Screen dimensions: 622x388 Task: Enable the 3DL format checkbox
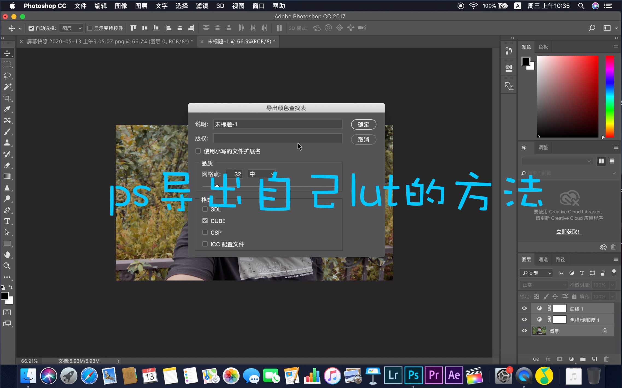[205, 209]
